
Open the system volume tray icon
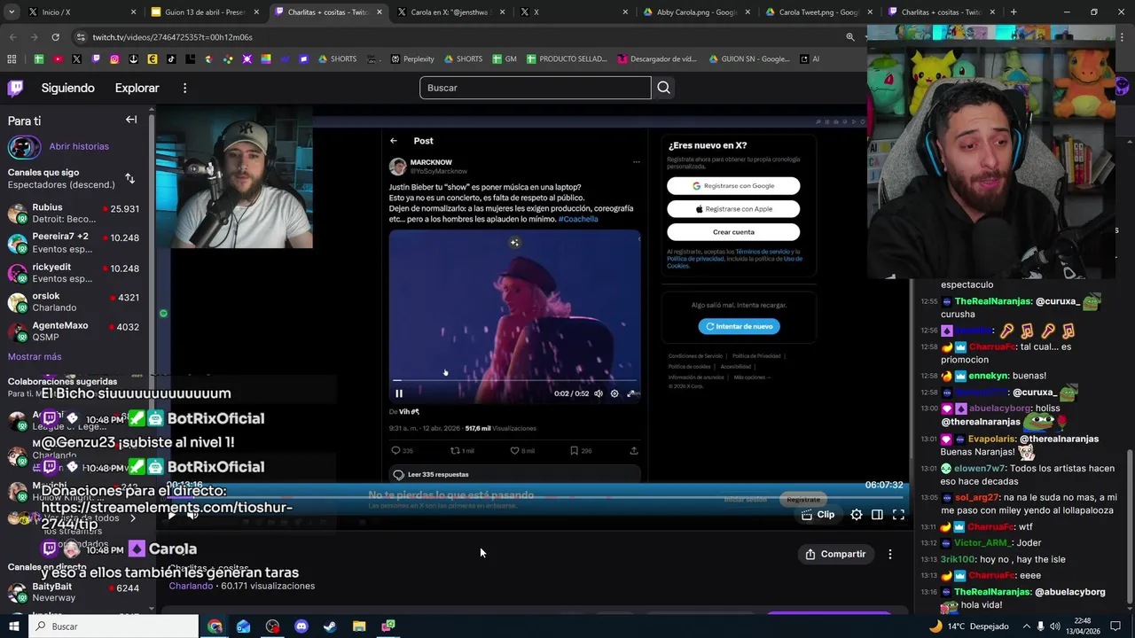pos(1057,626)
